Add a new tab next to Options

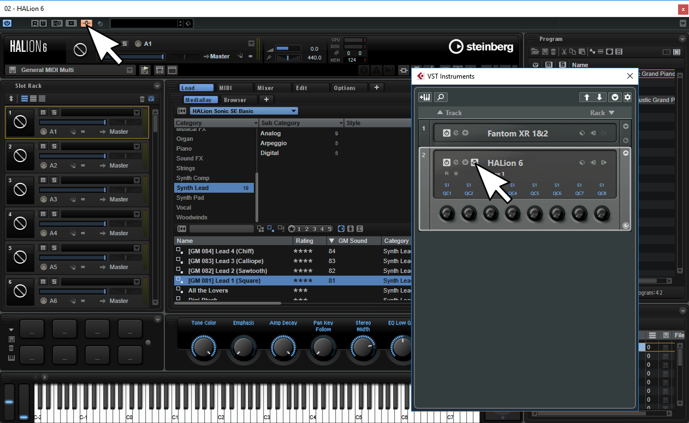point(377,87)
